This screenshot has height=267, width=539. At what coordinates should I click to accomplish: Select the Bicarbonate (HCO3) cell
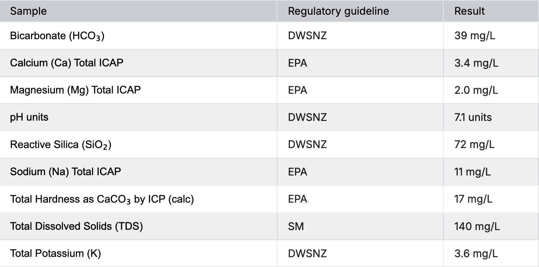click(x=57, y=36)
